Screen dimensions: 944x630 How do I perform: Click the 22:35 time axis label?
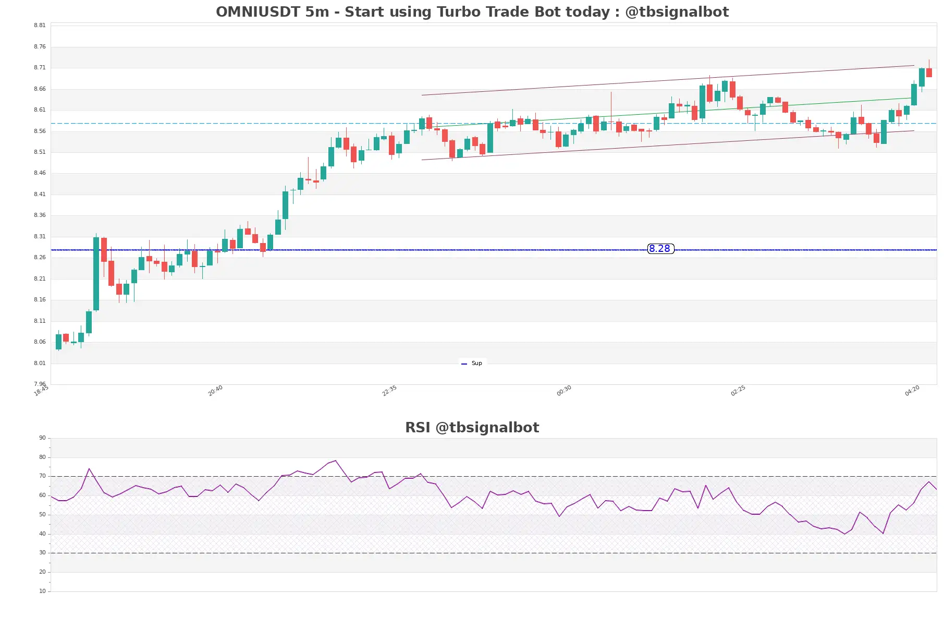click(x=389, y=391)
